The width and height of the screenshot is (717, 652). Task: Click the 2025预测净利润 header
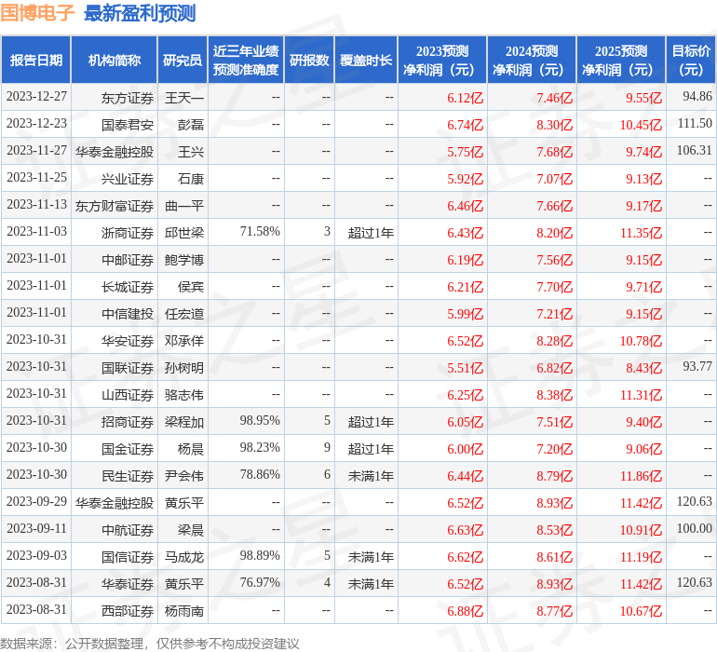click(x=621, y=60)
